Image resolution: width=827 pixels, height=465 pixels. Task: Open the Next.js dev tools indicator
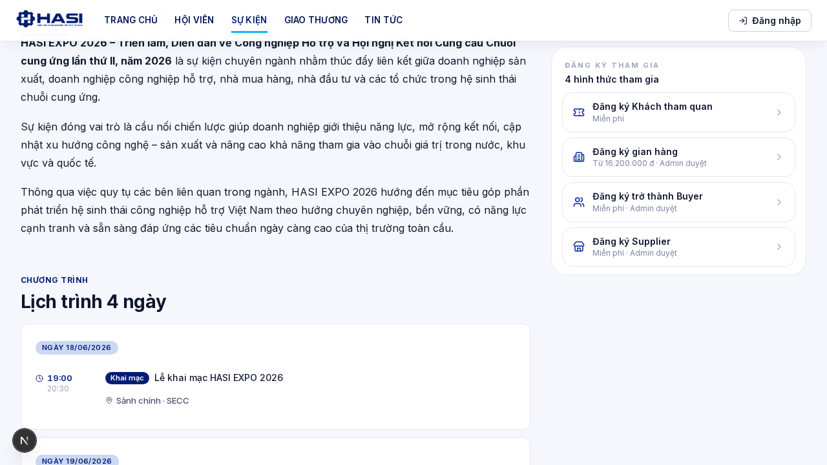click(25, 440)
